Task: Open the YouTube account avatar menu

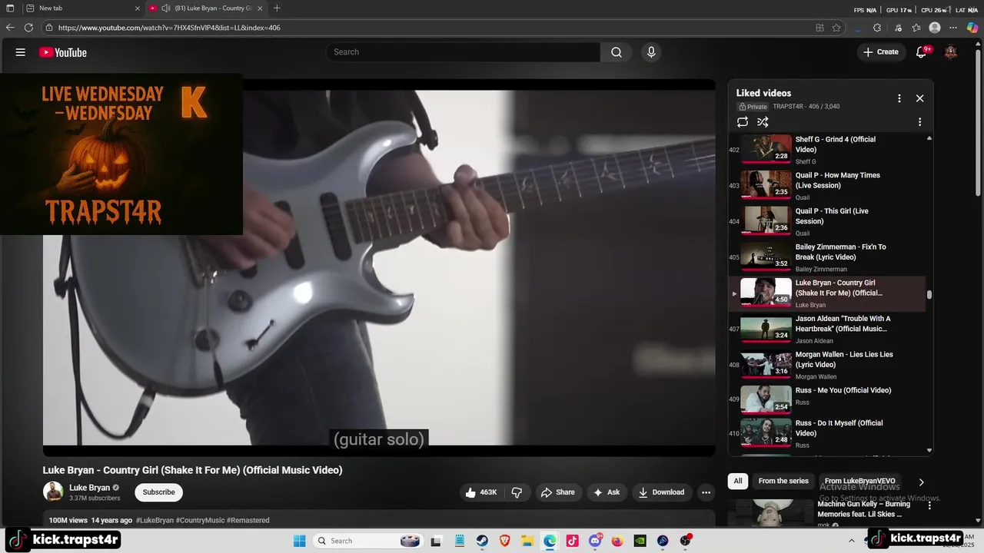Action: pyautogui.click(x=951, y=52)
